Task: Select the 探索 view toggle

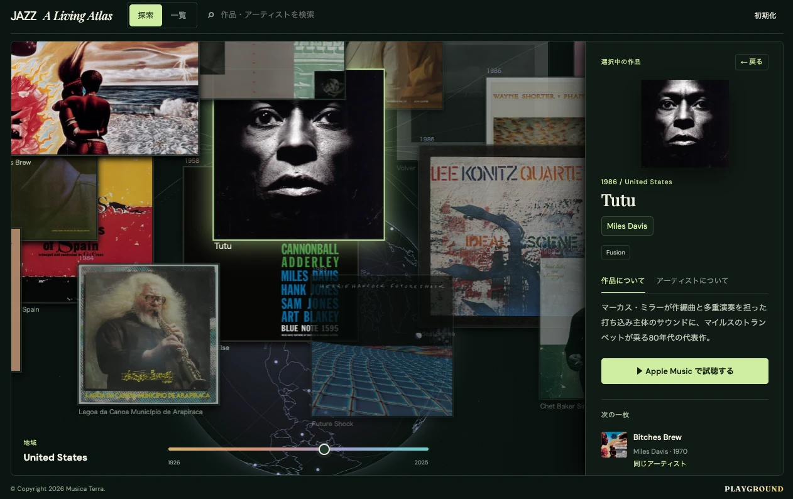Action: pyautogui.click(x=146, y=15)
